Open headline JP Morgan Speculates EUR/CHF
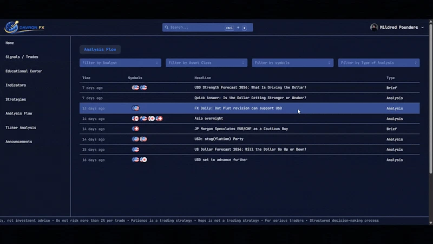The height and width of the screenshot is (244, 433). point(241,129)
